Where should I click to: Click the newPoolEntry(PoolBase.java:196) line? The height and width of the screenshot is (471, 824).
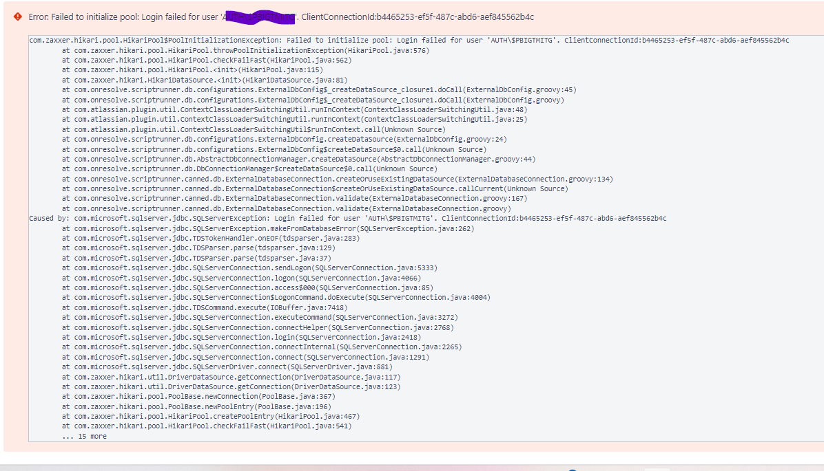click(196, 406)
